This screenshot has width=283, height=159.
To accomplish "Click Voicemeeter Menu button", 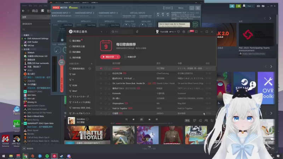I will coord(181,8).
